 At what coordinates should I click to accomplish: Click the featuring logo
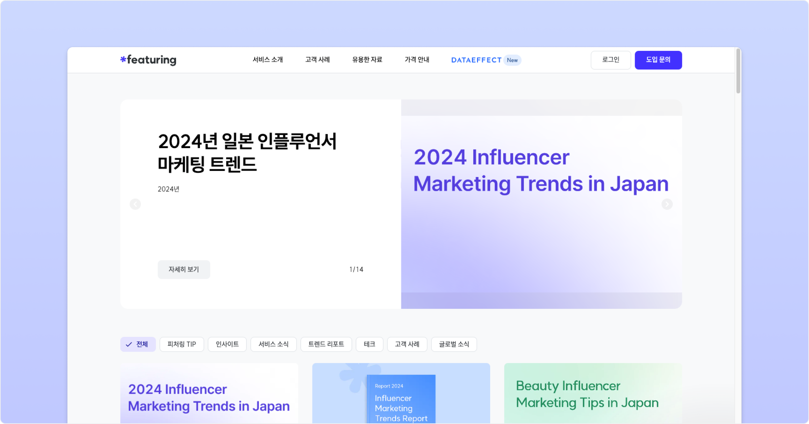tap(148, 60)
